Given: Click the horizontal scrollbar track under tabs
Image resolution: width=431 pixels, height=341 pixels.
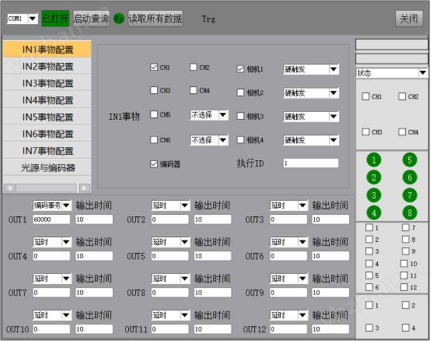Looking at the screenshot, I should point(46,188).
